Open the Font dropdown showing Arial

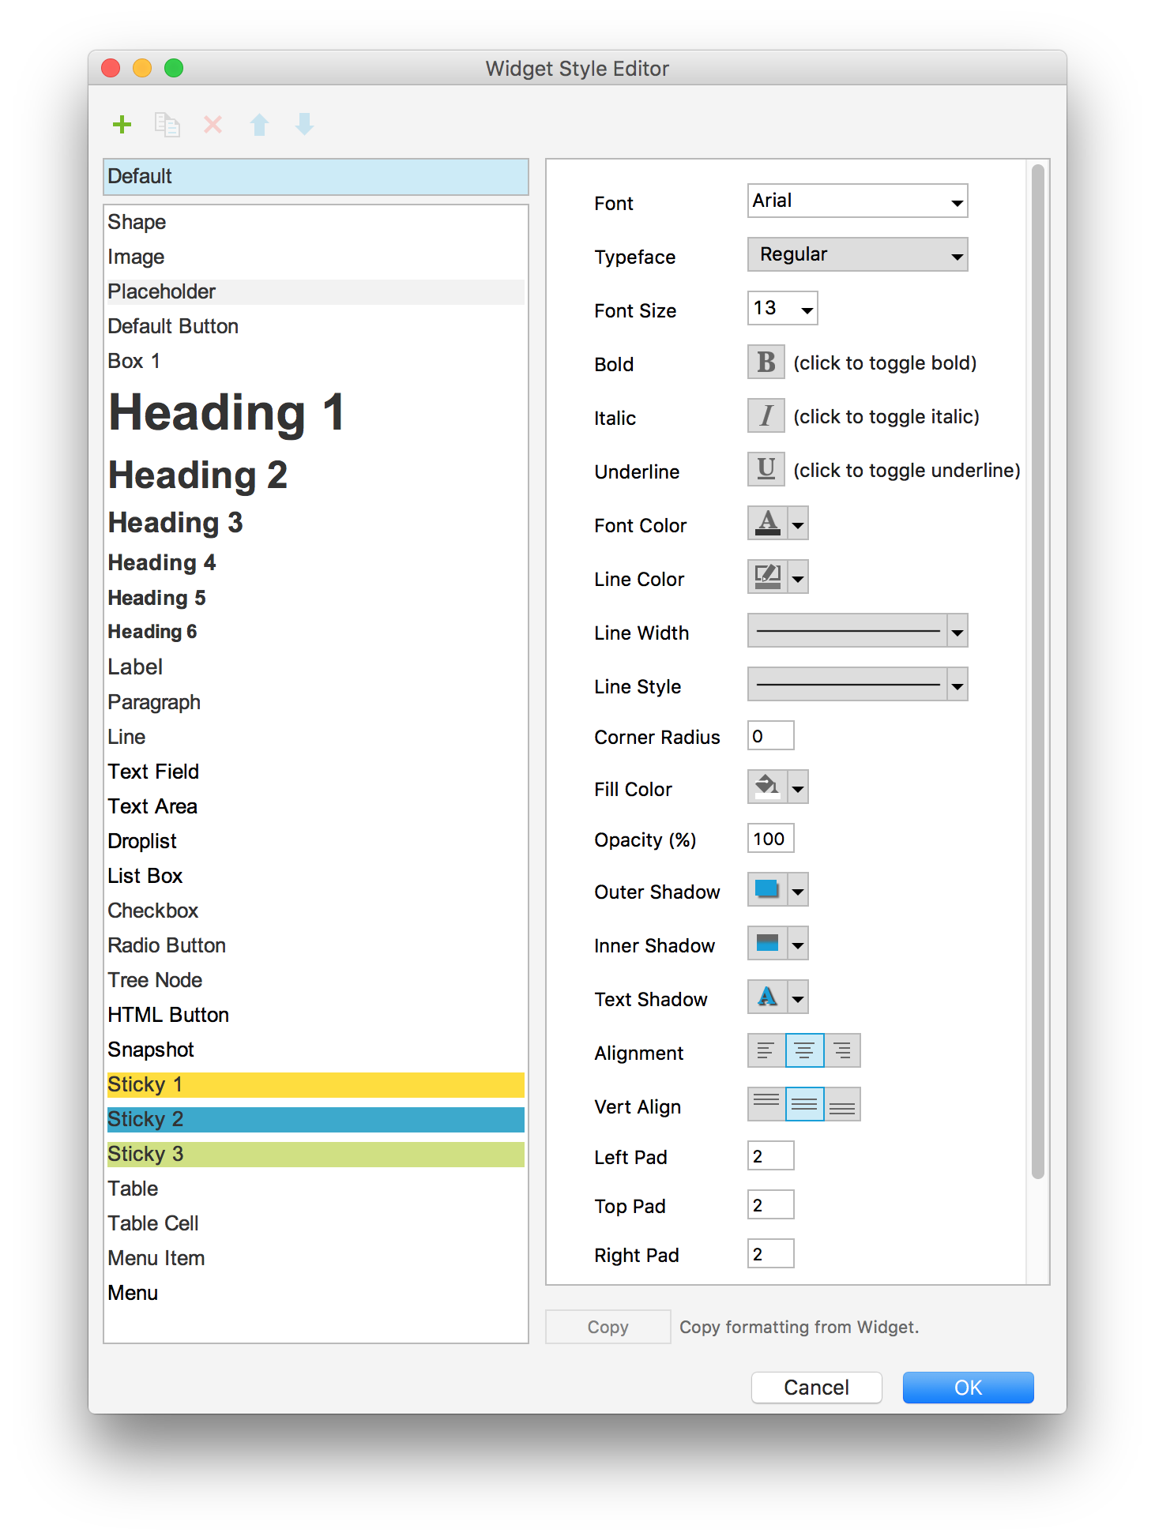pos(857,201)
